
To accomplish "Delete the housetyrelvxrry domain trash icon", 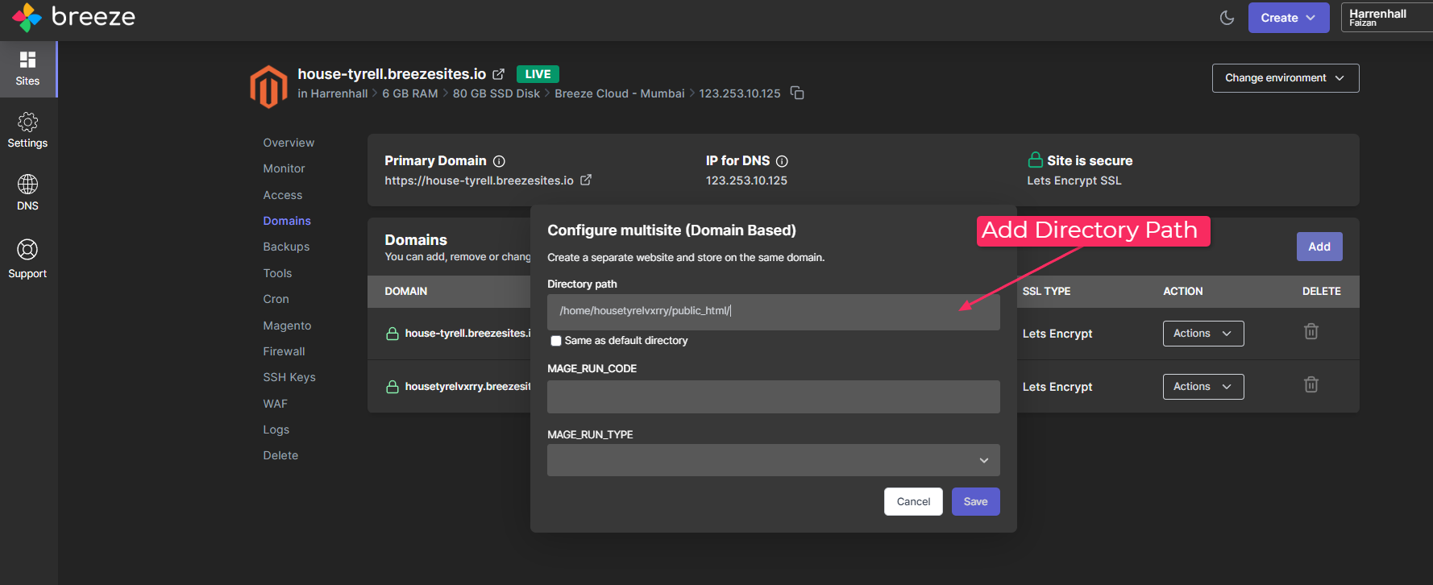I will coord(1311,384).
